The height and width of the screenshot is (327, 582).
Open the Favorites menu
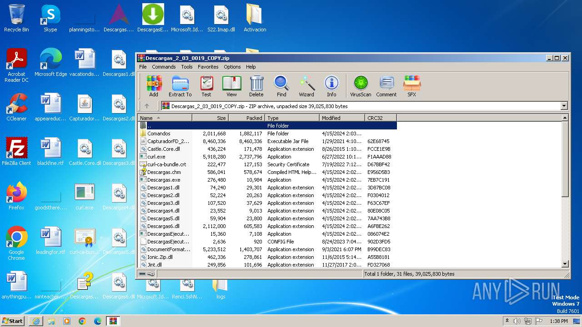208,67
